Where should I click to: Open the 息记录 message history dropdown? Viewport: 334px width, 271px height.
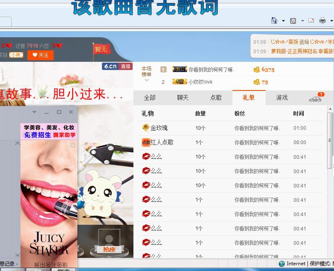pyautogui.click(x=17, y=264)
